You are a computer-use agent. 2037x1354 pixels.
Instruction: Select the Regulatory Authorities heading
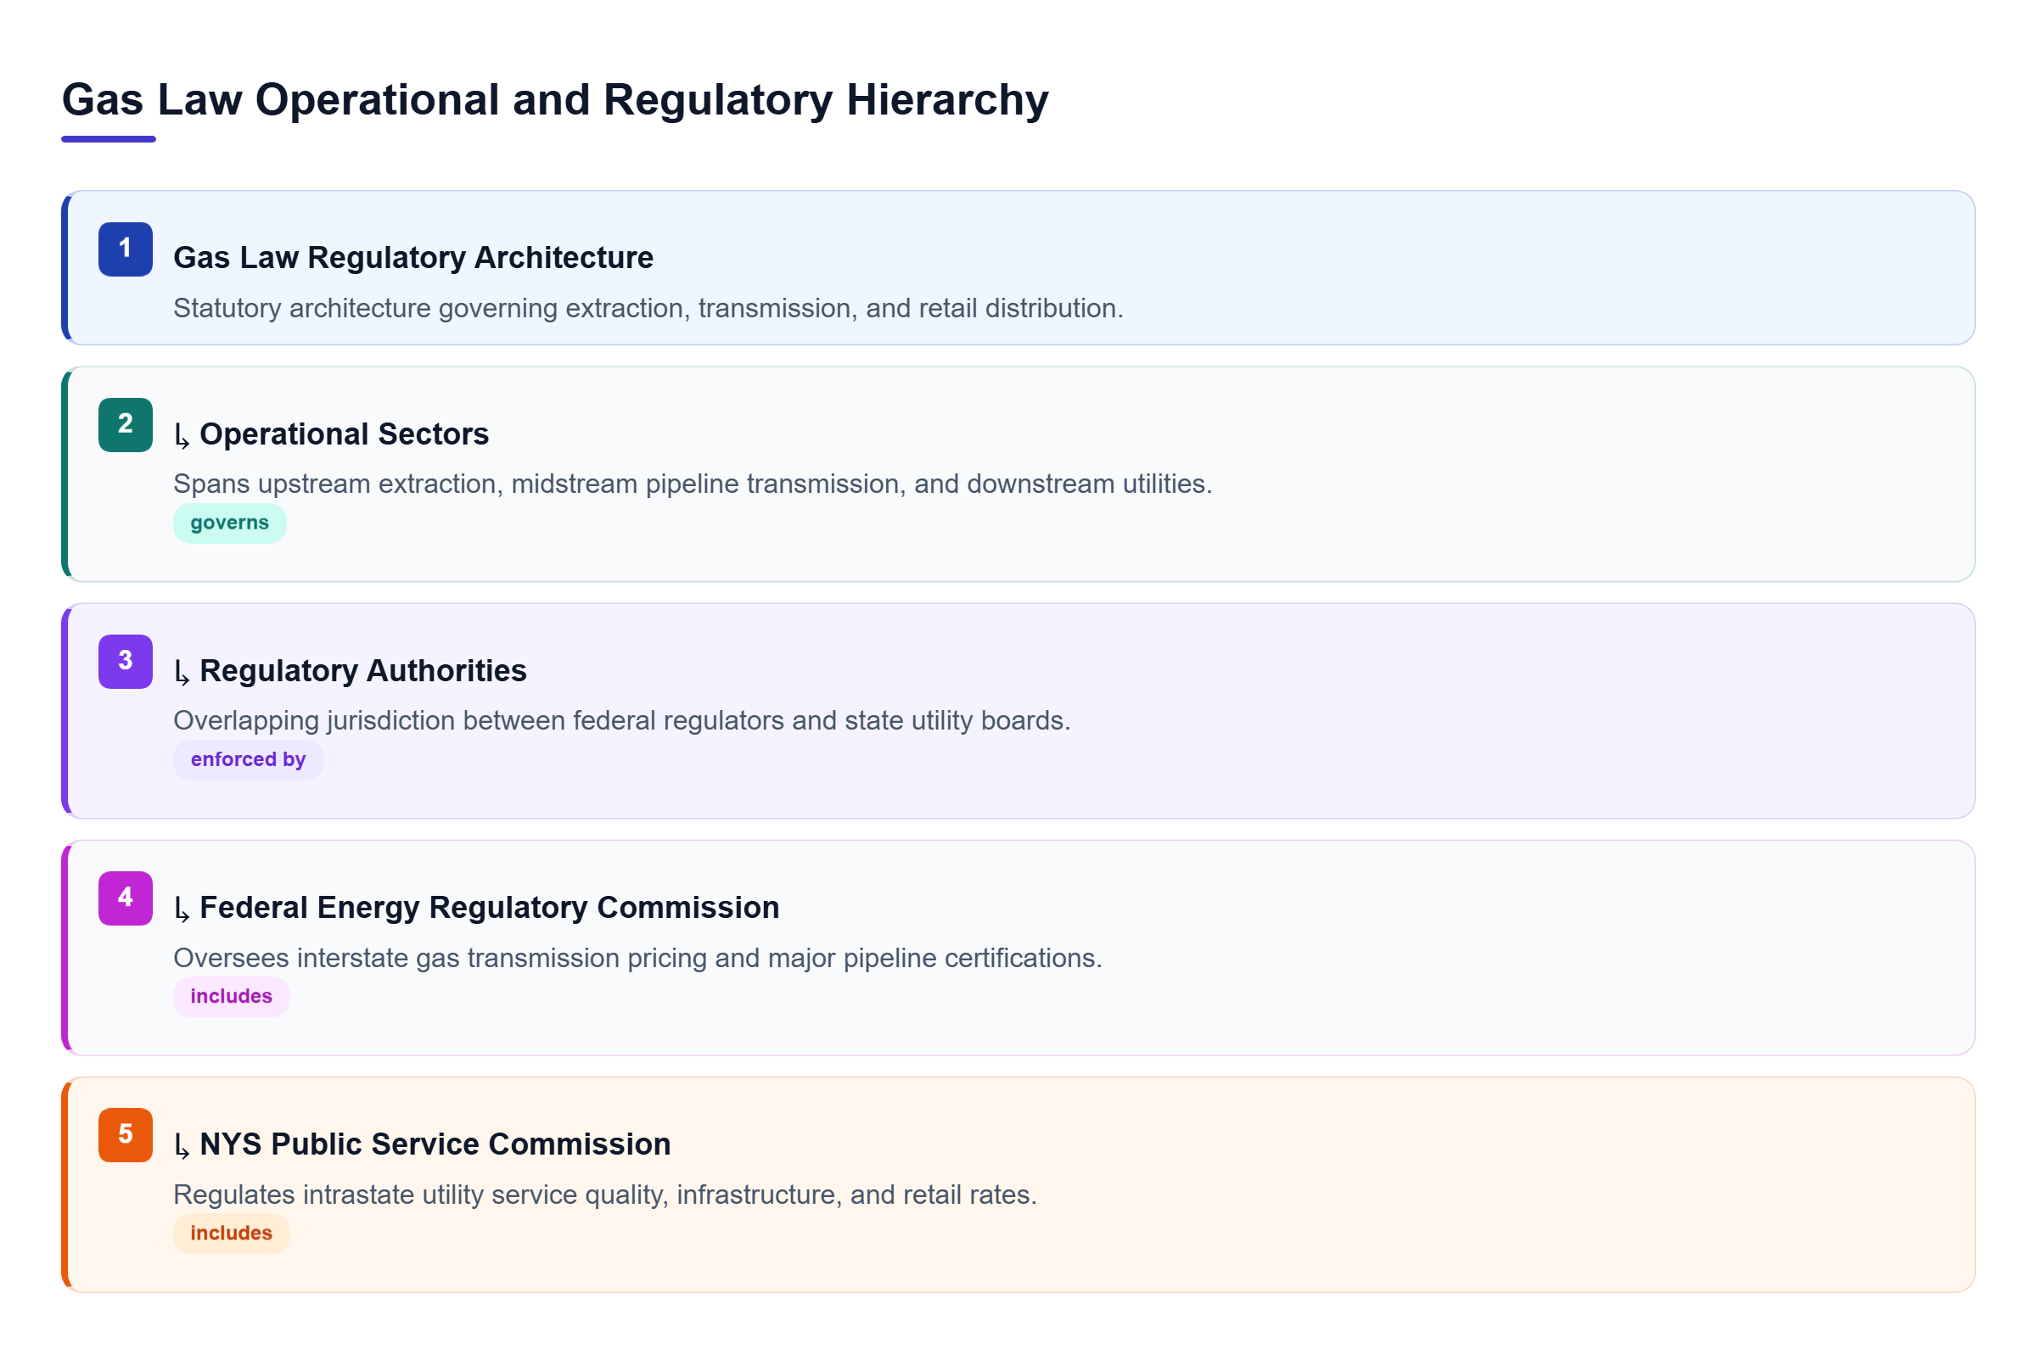(x=362, y=671)
